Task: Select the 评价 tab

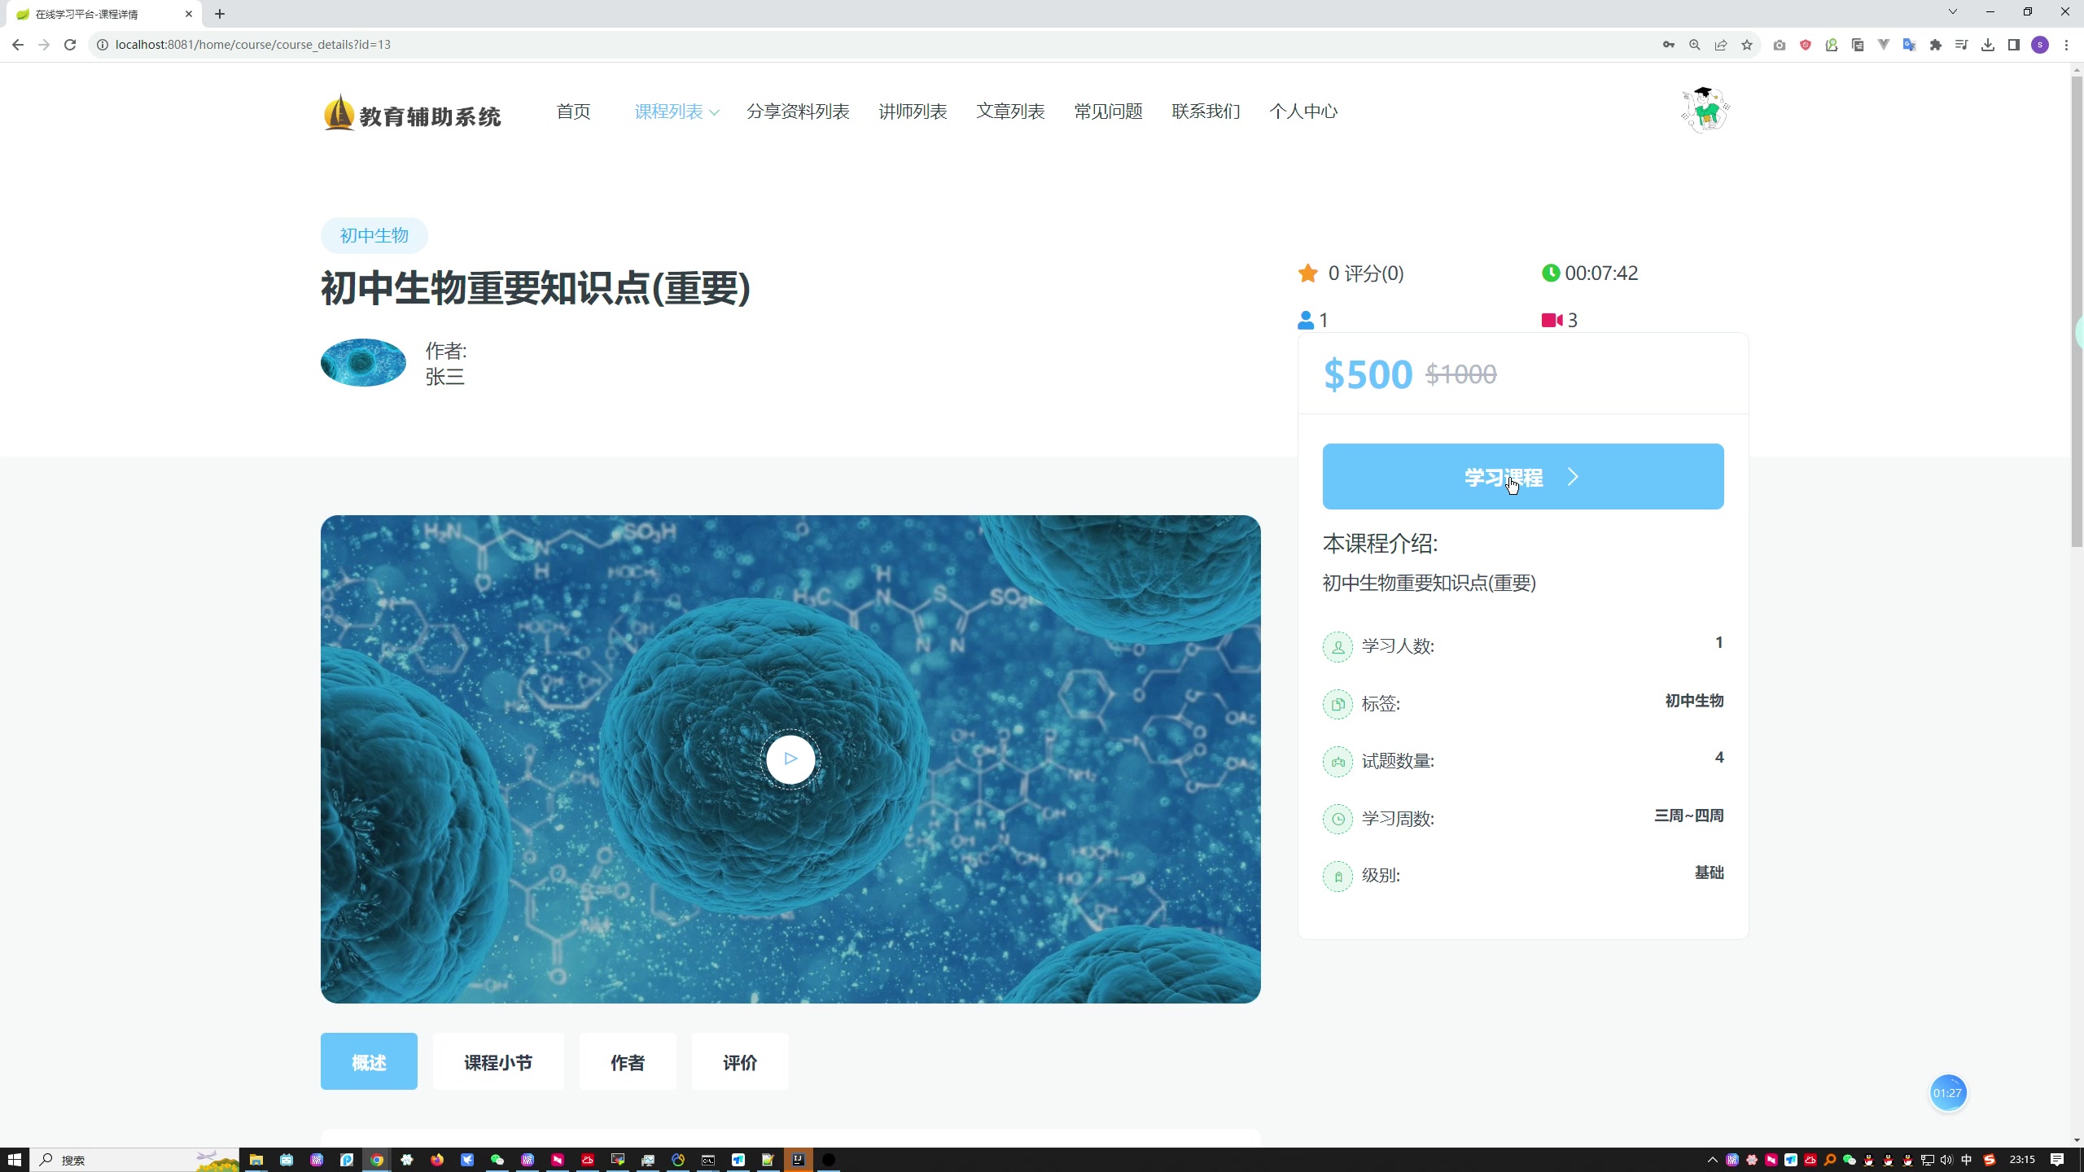Action: (x=740, y=1062)
